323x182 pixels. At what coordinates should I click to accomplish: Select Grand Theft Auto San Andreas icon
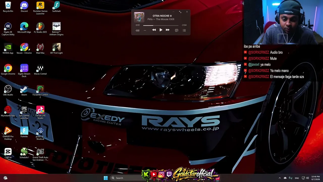pyautogui.click(x=40, y=155)
